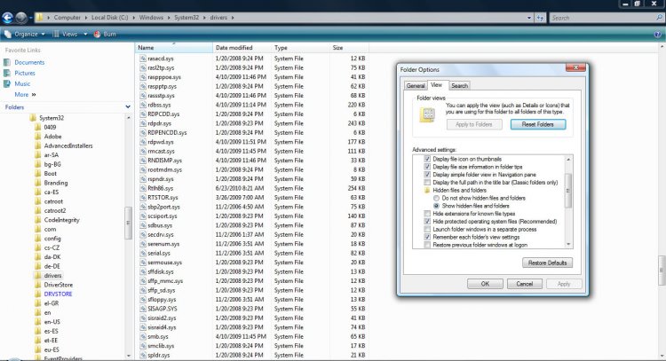666x361 pixels.
Task: Click the Burn disc icon
Action: [97, 34]
